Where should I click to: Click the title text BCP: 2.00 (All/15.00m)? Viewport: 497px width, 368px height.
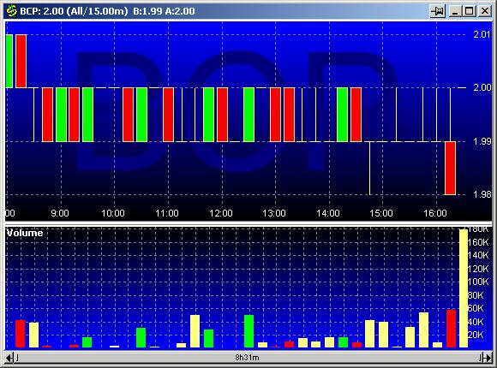[x=74, y=11]
